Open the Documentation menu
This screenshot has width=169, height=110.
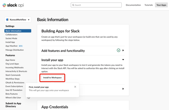[133, 5]
